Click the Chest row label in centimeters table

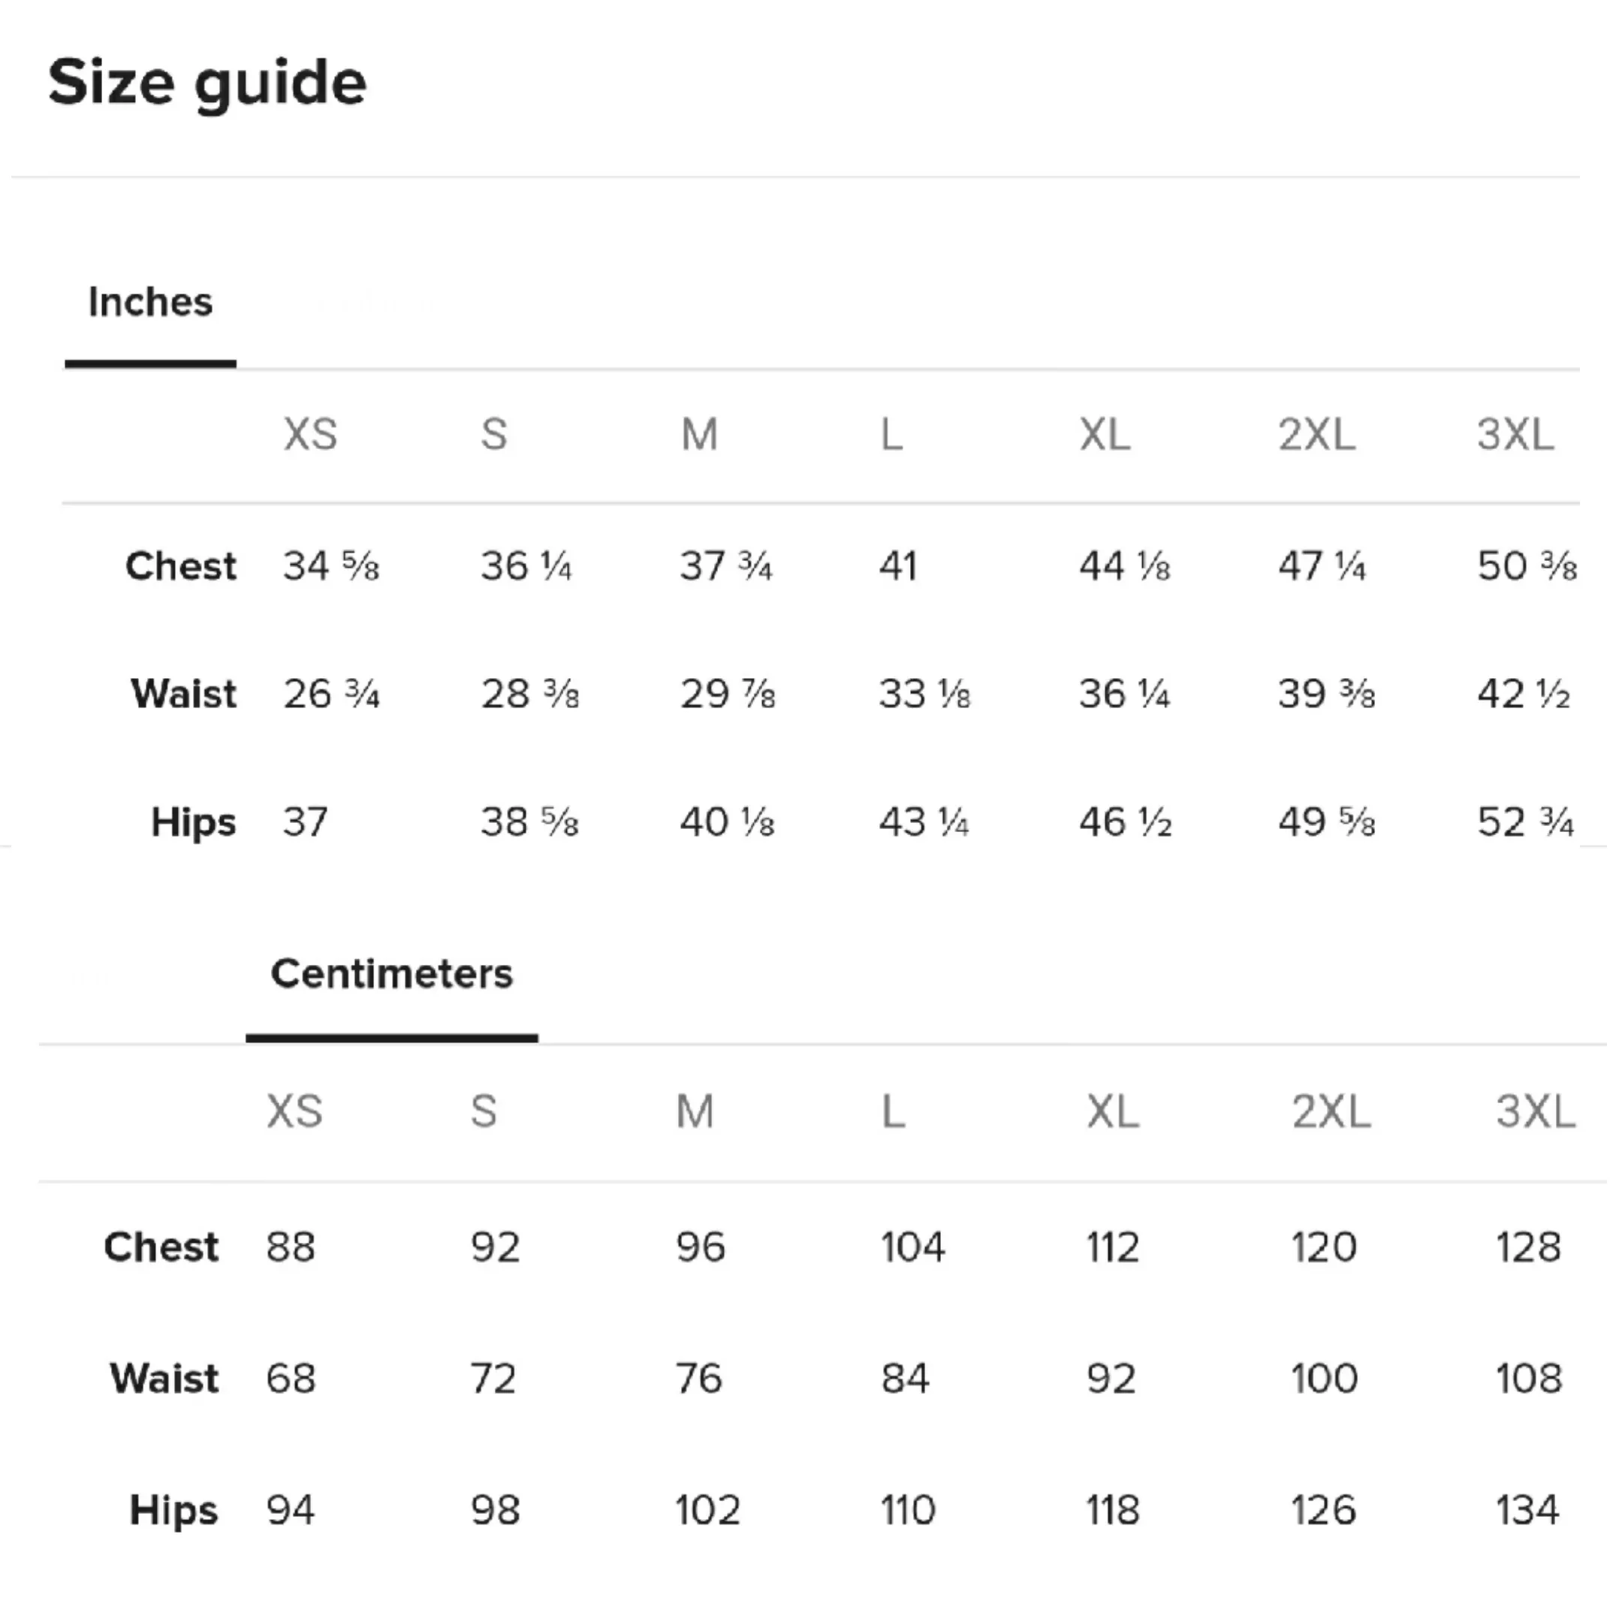point(161,1247)
